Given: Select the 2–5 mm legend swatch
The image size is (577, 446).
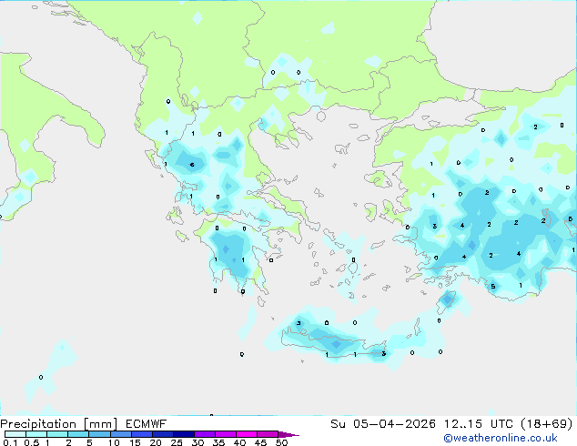Looking at the screenshot, I should 78,434.
